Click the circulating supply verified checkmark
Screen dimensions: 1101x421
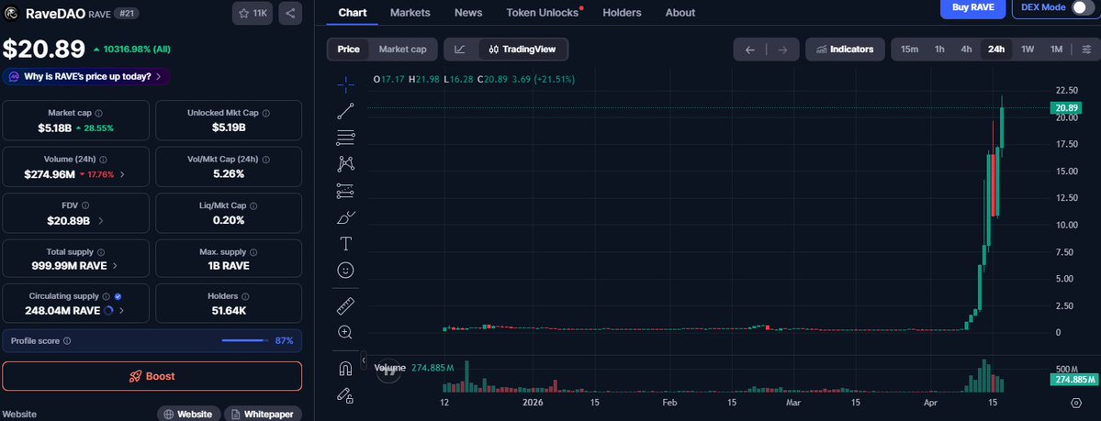(x=118, y=296)
